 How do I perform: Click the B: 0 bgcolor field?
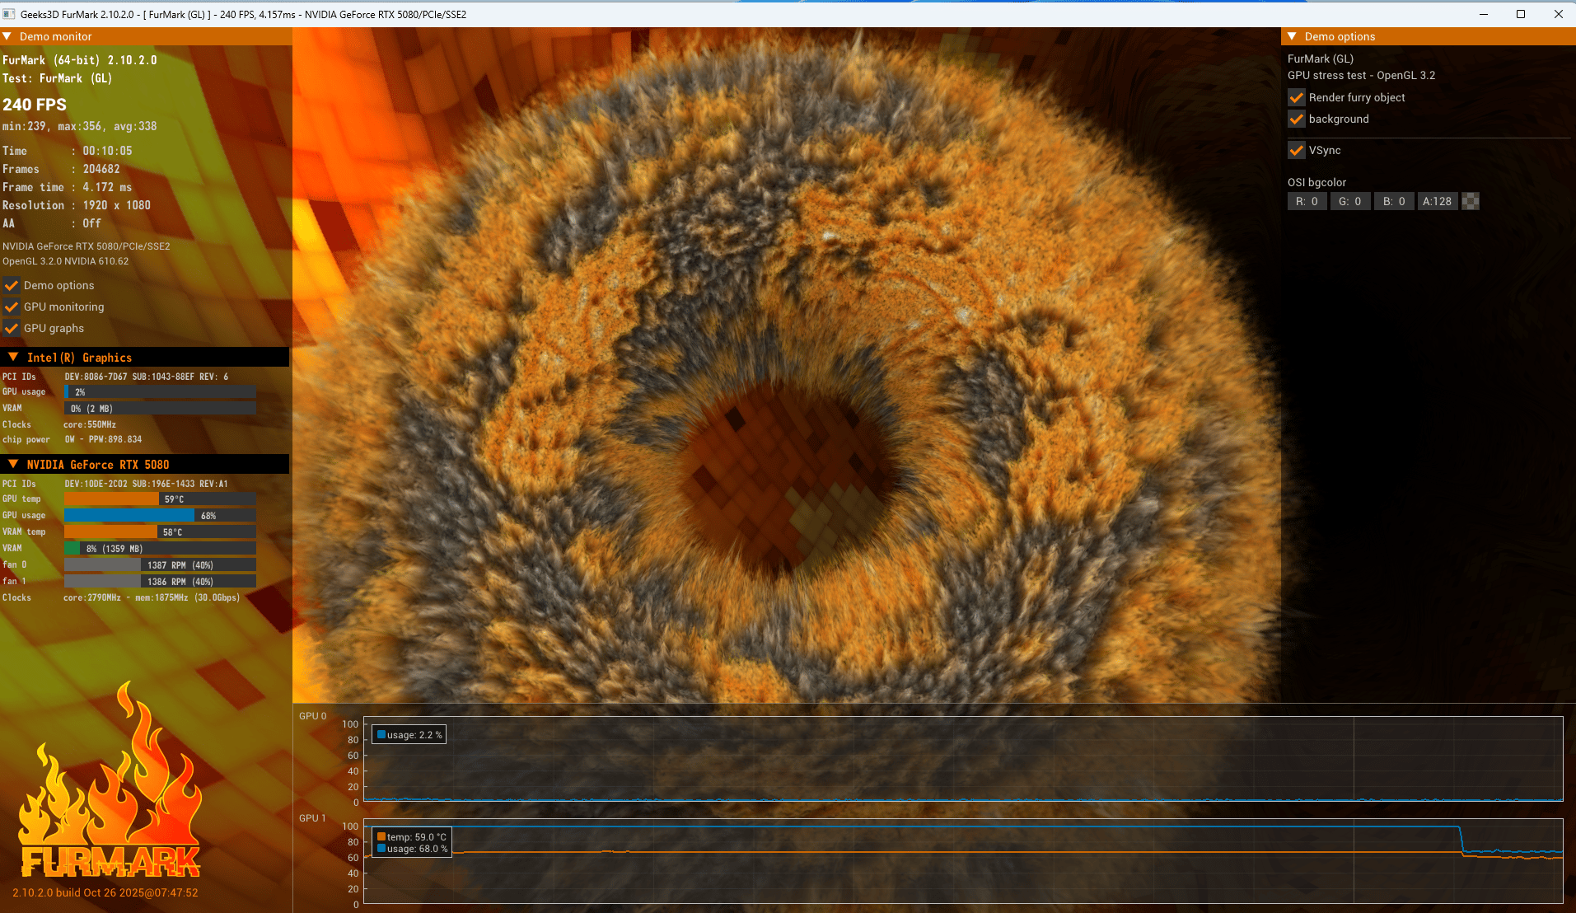point(1394,201)
